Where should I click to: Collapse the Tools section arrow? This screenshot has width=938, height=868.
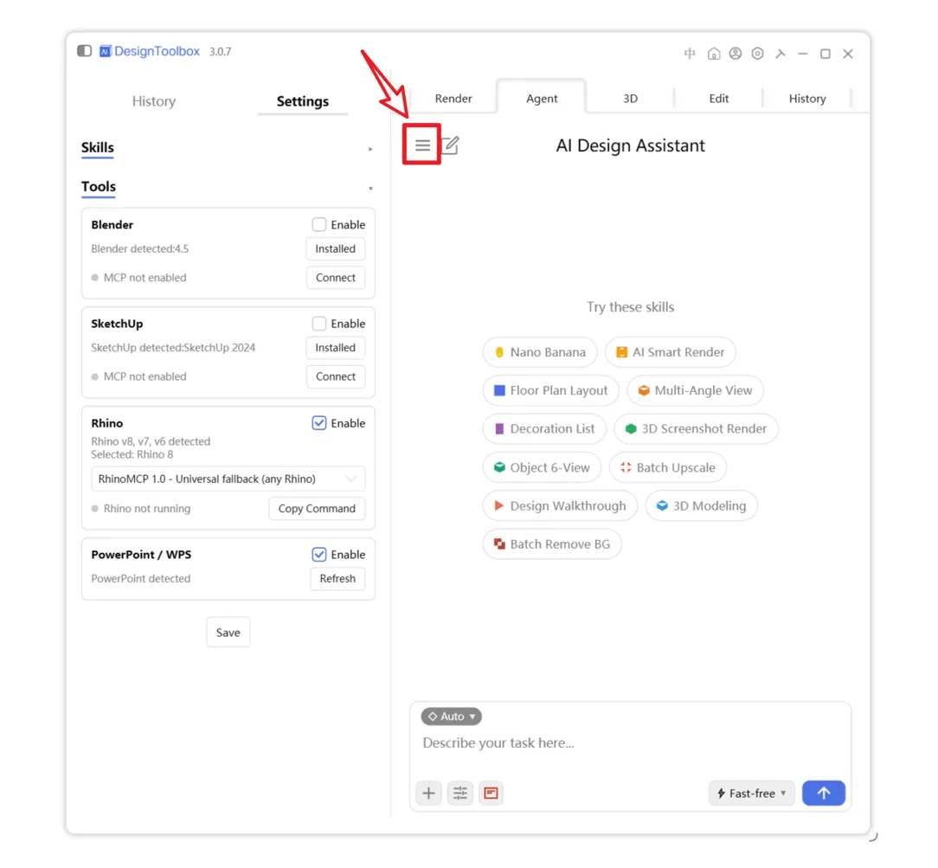pyautogui.click(x=370, y=189)
